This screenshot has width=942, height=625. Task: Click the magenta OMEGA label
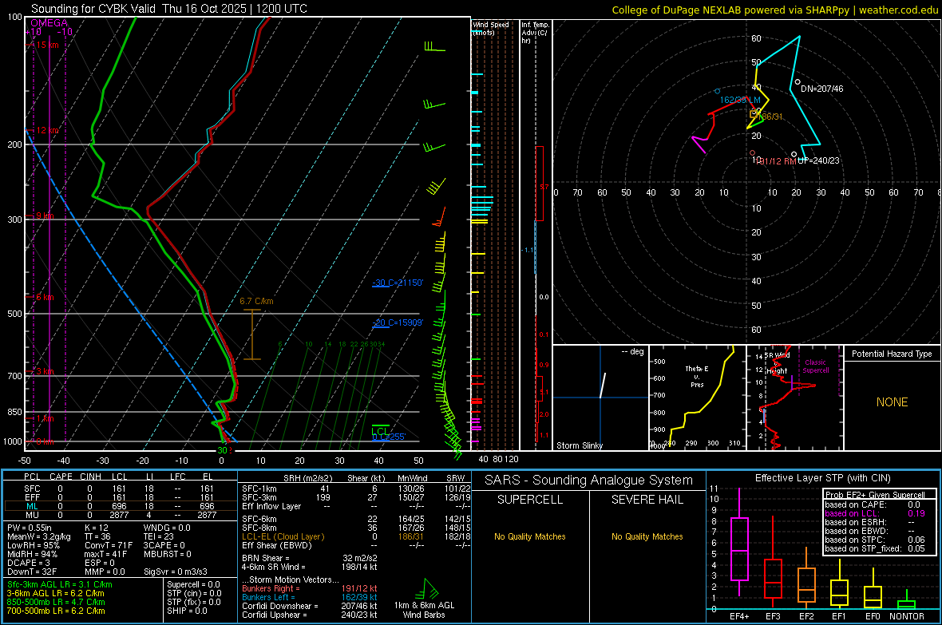(49, 23)
